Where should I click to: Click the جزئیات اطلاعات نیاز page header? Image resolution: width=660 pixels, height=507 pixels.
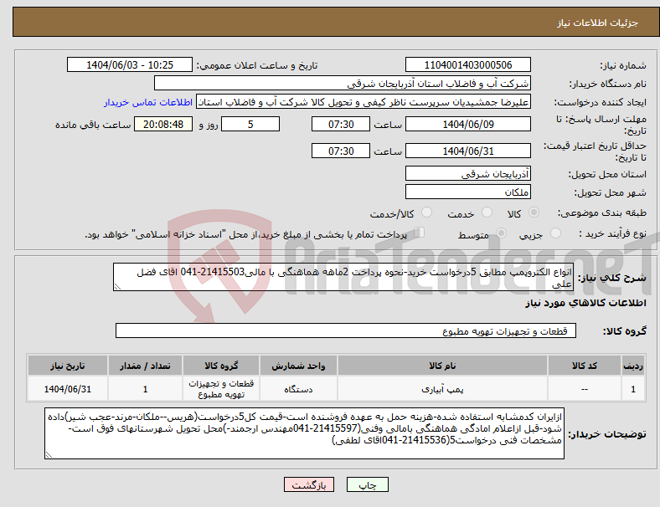pos(598,23)
